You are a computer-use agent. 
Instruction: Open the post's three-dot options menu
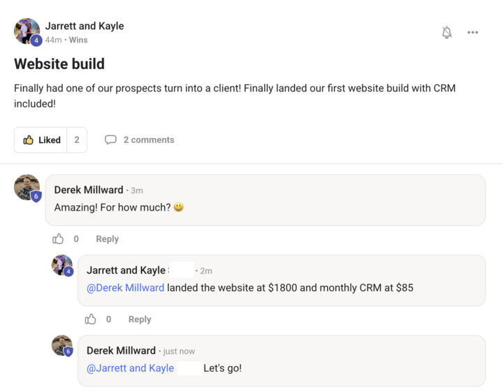click(473, 32)
